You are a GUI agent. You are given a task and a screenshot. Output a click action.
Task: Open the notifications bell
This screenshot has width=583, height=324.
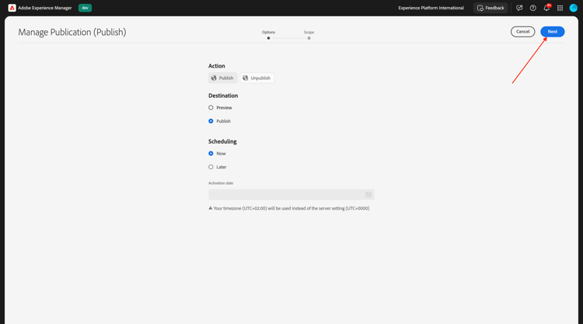pos(546,8)
